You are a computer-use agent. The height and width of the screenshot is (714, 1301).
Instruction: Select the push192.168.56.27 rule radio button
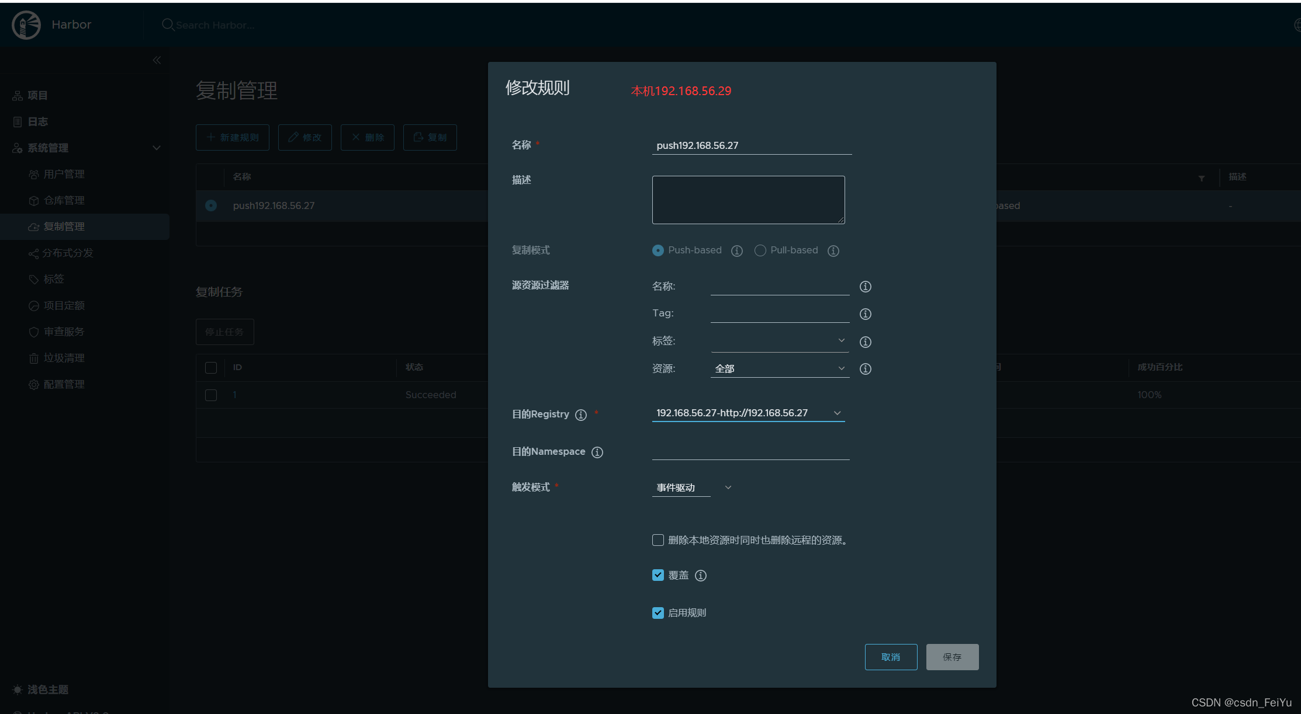211,206
